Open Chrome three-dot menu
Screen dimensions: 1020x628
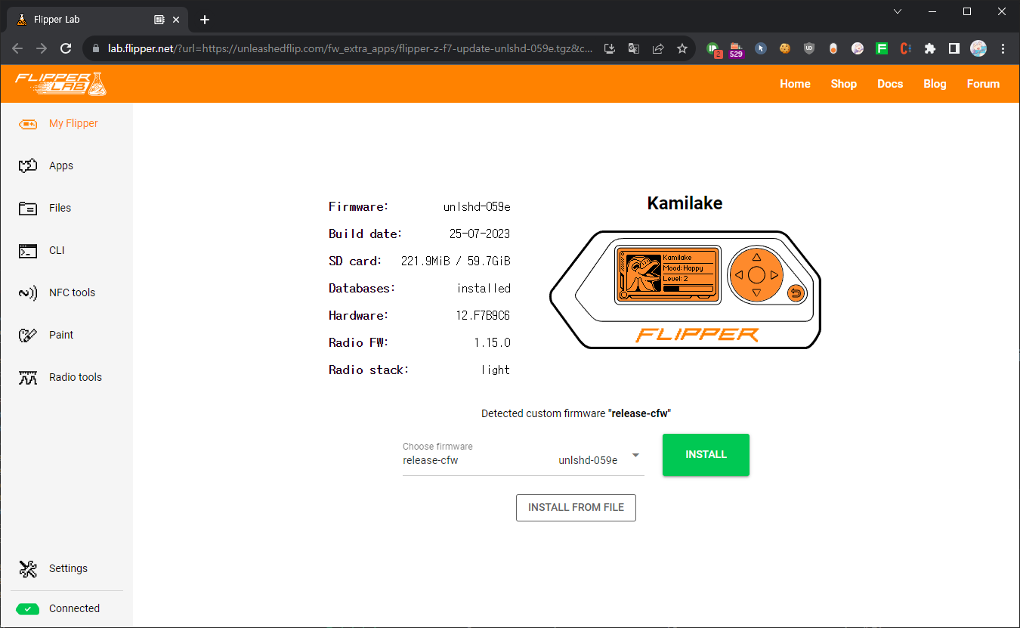coord(1003,48)
